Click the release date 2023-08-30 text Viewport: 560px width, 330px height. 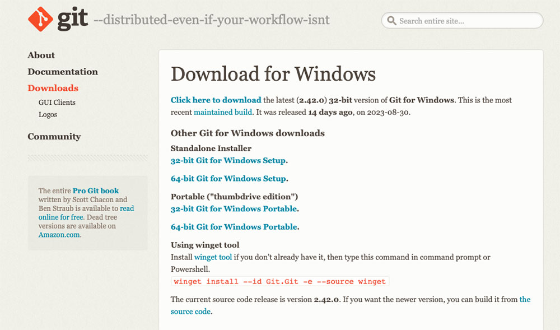pos(388,112)
